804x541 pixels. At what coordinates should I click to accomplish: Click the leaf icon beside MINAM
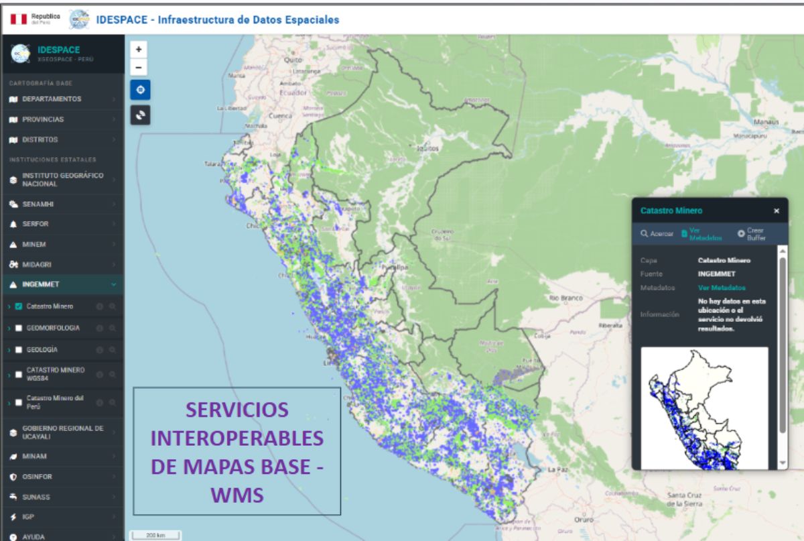click(13, 457)
